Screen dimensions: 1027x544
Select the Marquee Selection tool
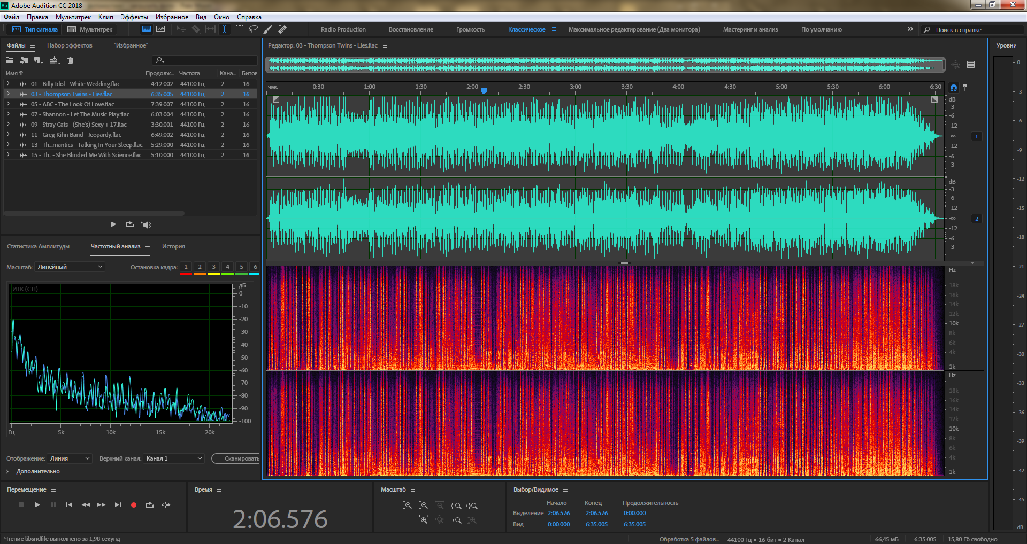(x=240, y=29)
